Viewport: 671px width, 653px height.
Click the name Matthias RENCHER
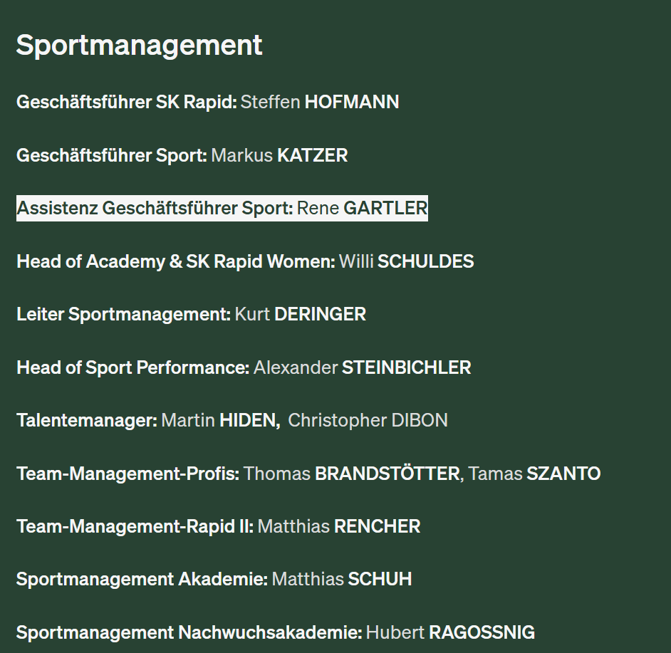click(x=338, y=526)
